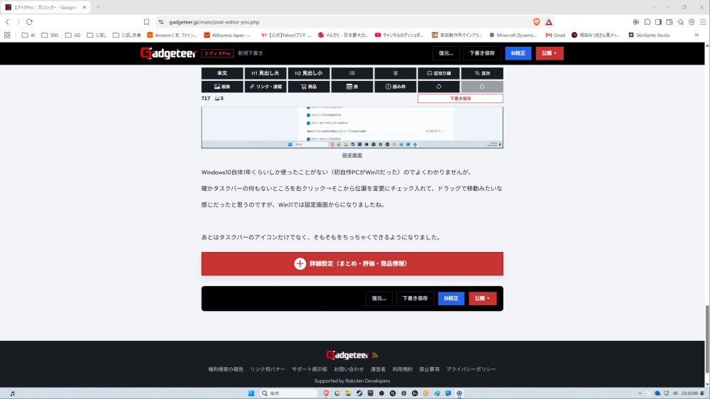This screenshot has height=399, width=710.
Task: Open the top 公開 dropdown button
Action: pos(550,53)
